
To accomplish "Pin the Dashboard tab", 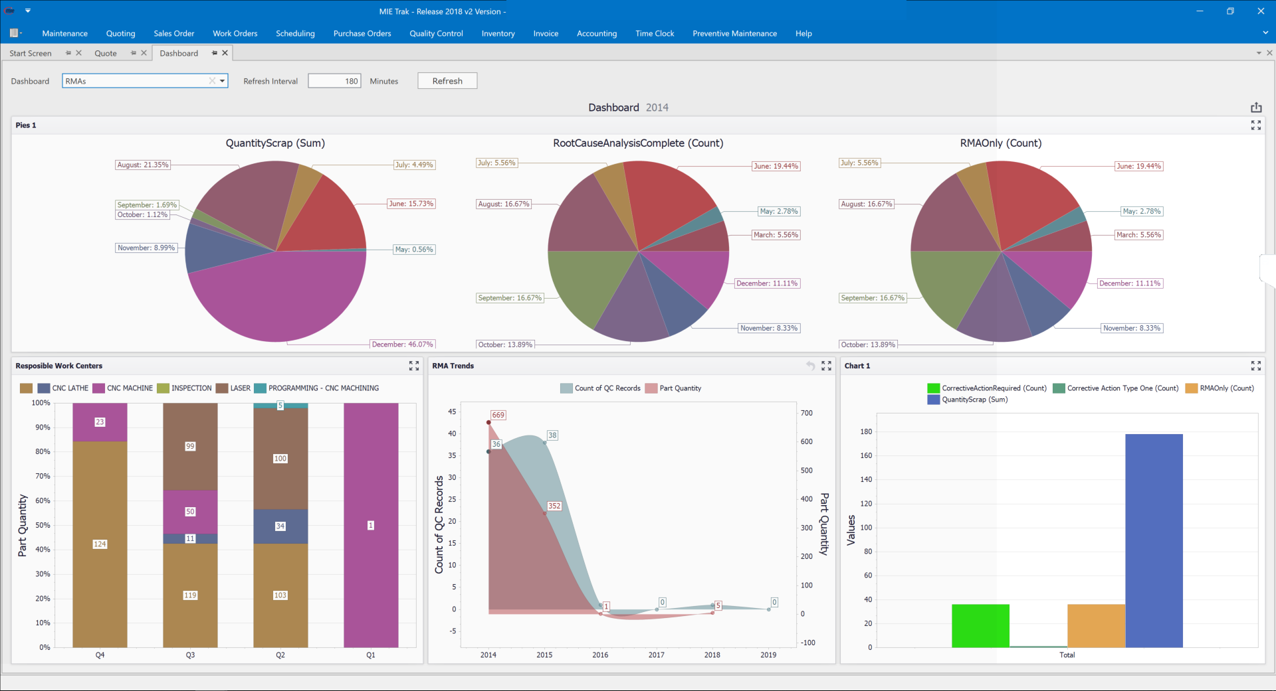I will (x=213, y=53).
